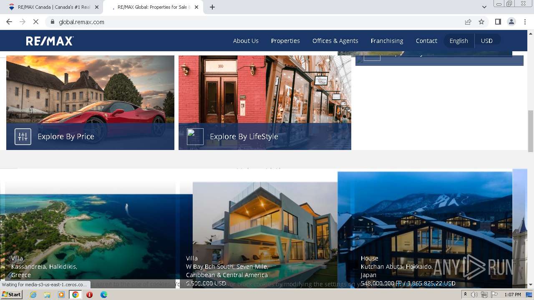534x300 pixels.
Task: Focus the address bar showing global.remax.com
Action: click(259, 22)
